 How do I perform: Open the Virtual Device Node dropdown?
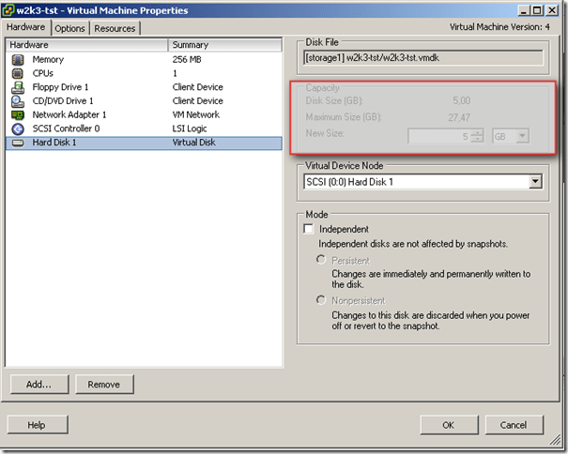[535, 181]
